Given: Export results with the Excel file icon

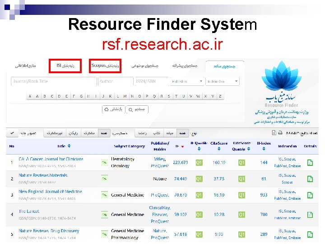Looking at the screenshot, I should pyautogui.click(x=274, y=133).
